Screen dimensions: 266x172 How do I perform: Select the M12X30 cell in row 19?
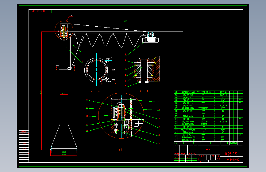click(x=223, y=92)
